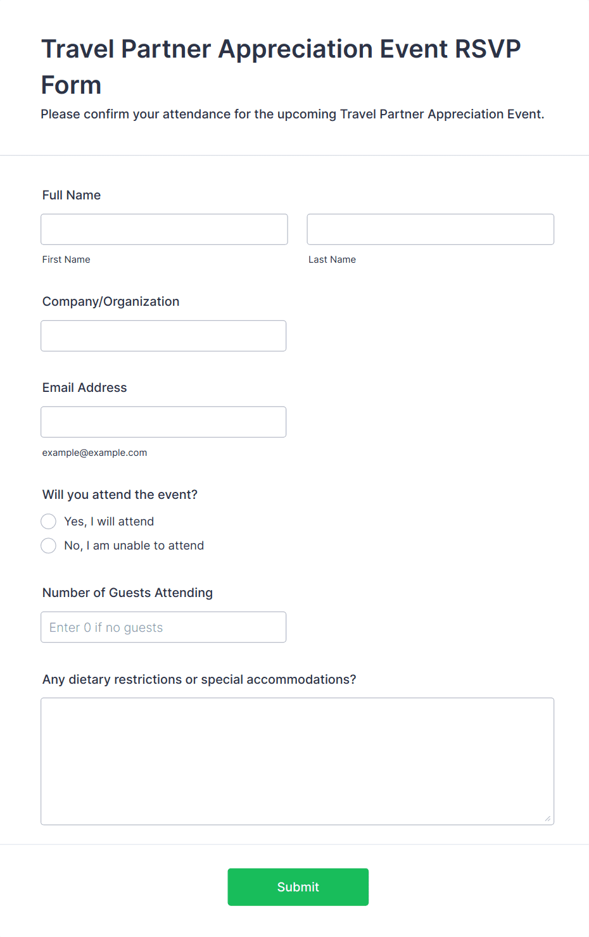Click the "Full Name" label
The width and height of the screenshot is (589, 937).
(72, 195)
